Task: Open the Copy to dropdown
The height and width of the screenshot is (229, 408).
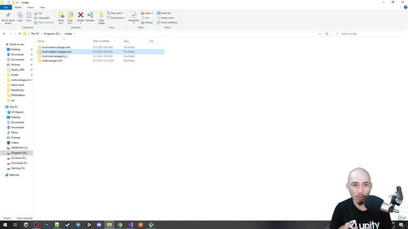Action: [70, 18]
